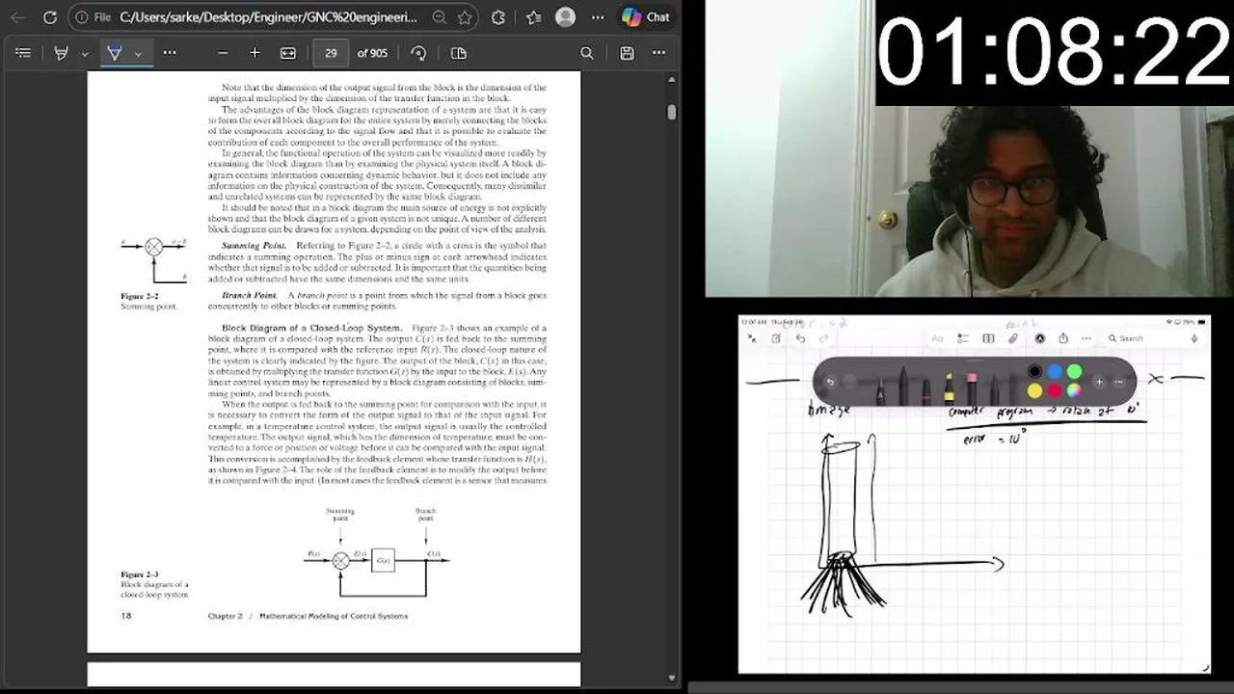Image resolution: width=1234 pixels, height=694 pixels.
Task: Open drawing palette more options
Action: pos(1119,382)
